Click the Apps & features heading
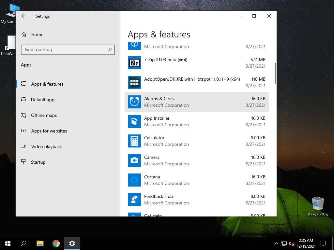The image size is (334, 250). pos(159,35)
